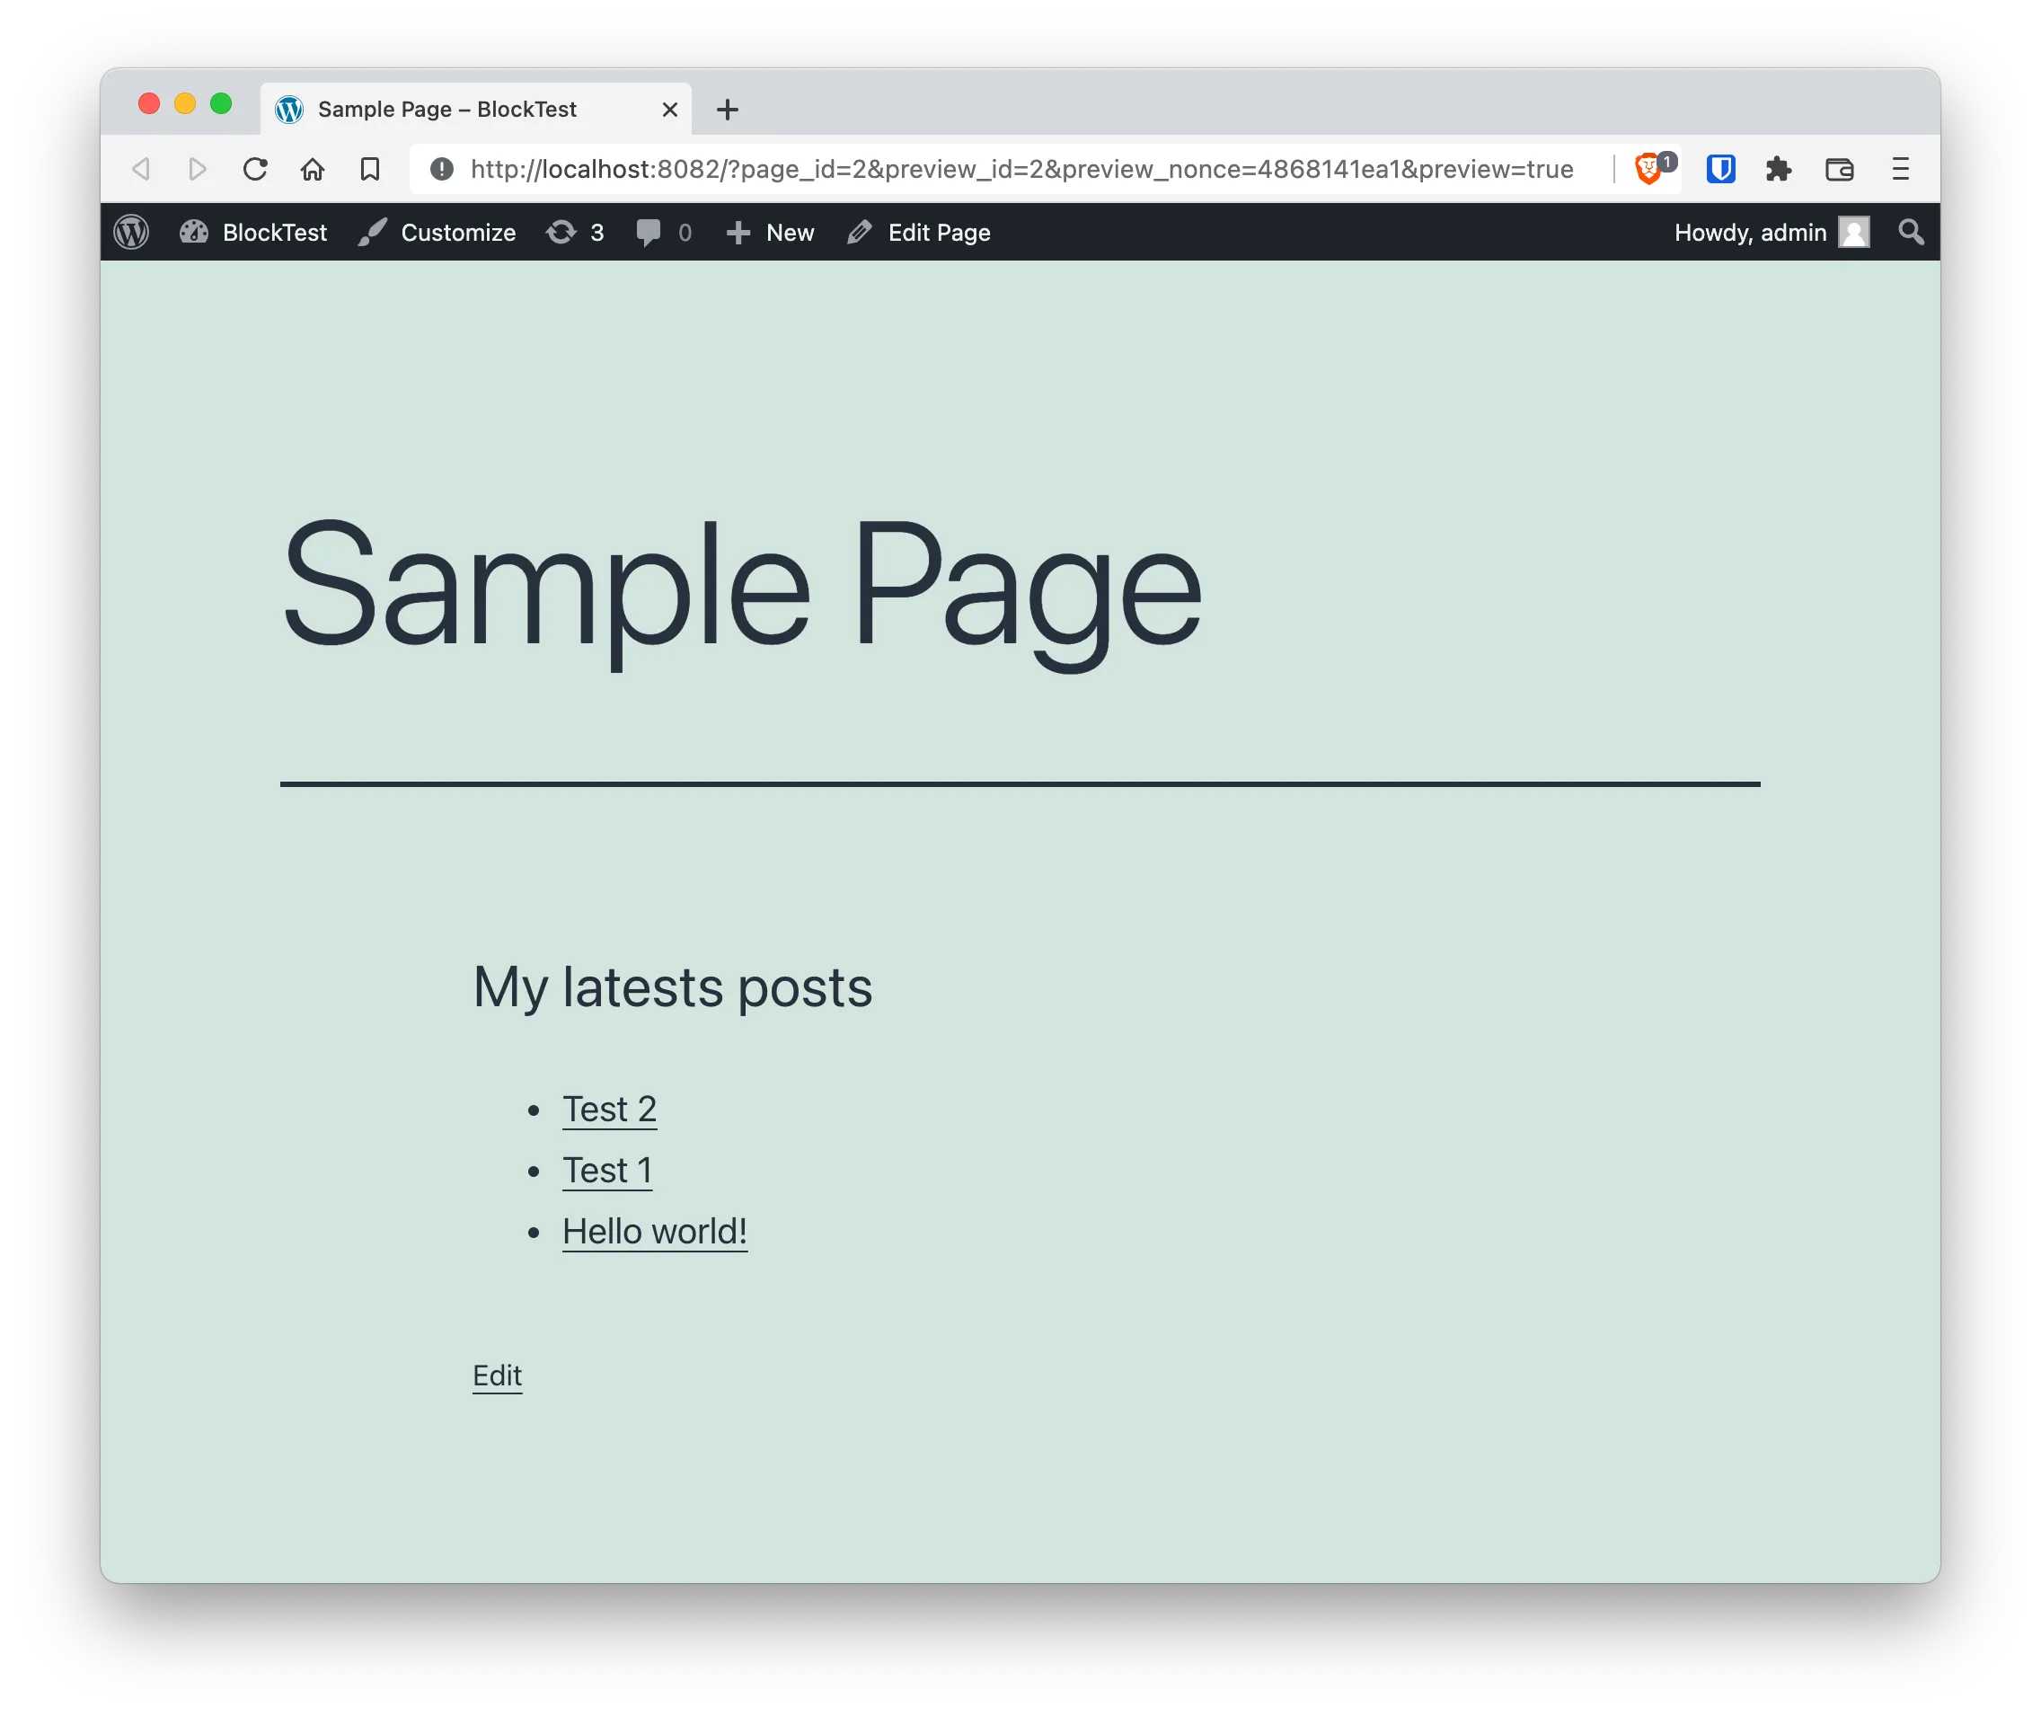Click the My latests posts heading
2041x1716 pixels.
[x=672, y=988]
